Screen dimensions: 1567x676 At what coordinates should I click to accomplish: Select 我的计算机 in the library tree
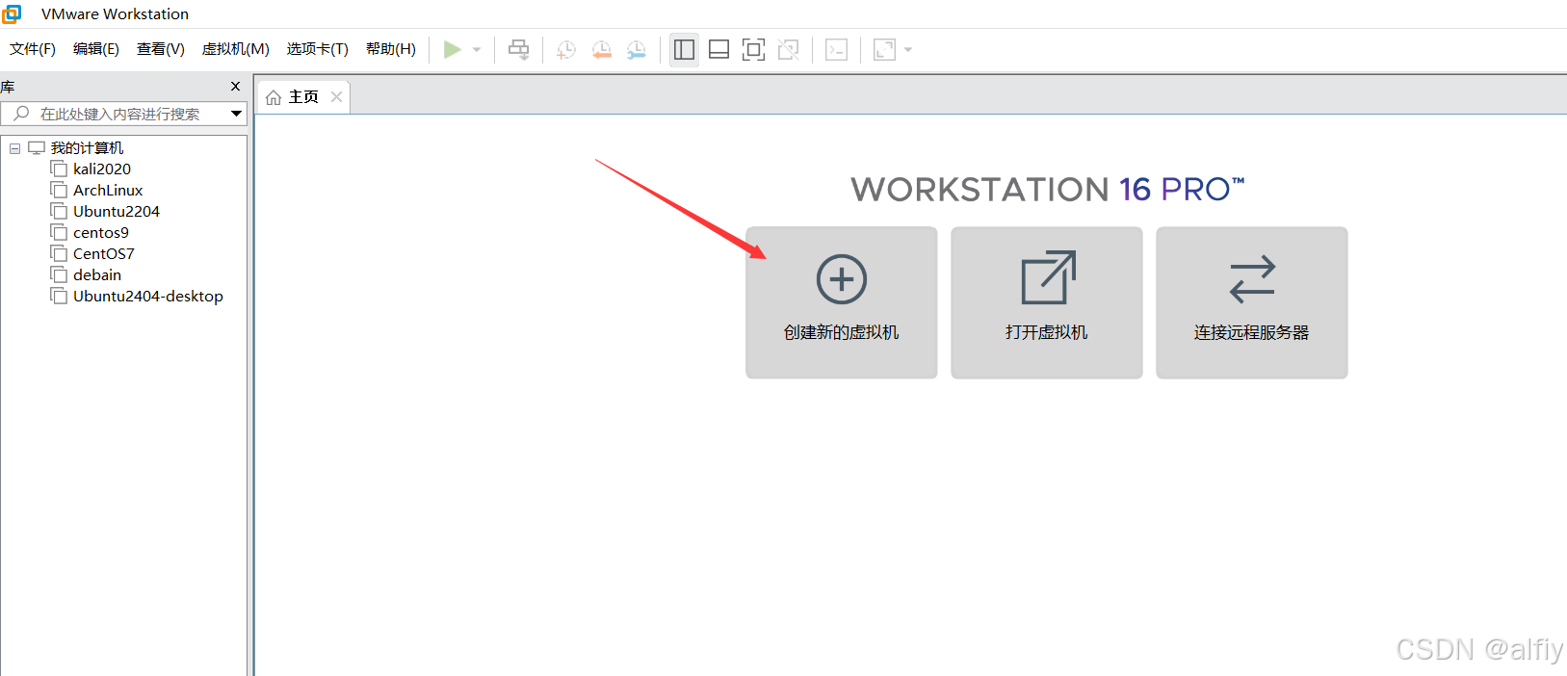tap(87, 148)
